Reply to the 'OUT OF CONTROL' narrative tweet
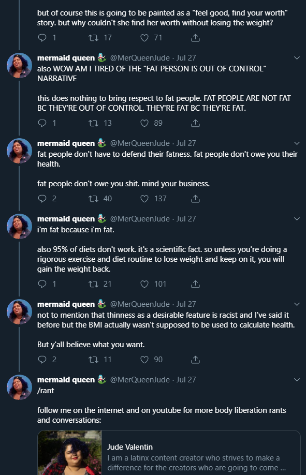306x475 pixels. click(42, 123)
